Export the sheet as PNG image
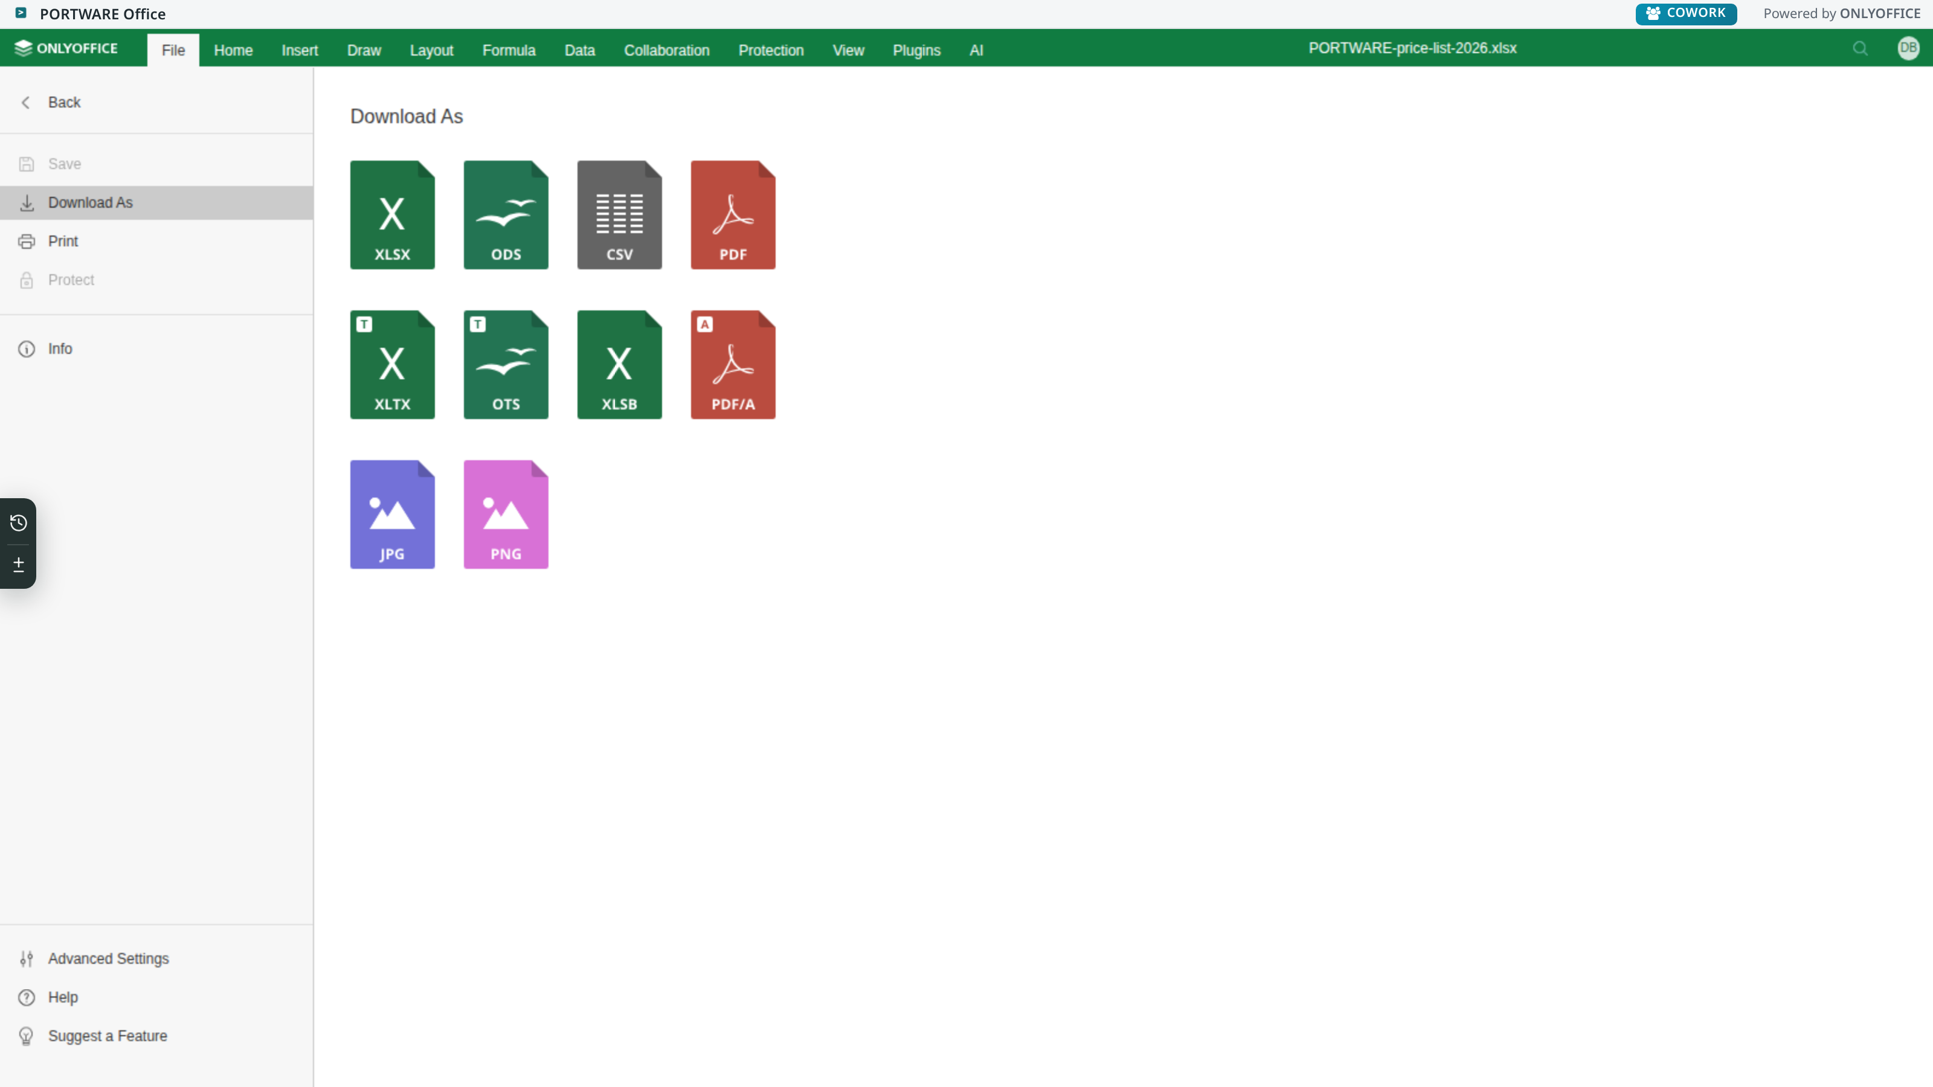1933x1087 pixels. [x=506, y=515]
